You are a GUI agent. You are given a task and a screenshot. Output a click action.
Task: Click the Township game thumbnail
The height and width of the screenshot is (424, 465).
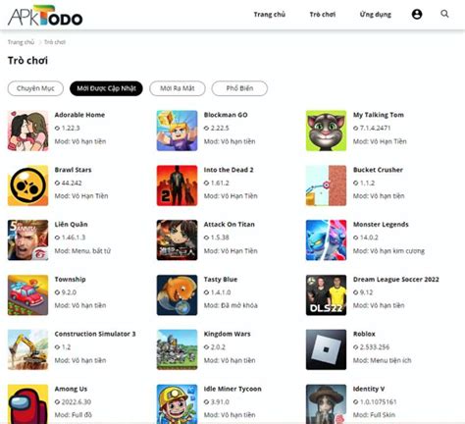click(27, 295)
